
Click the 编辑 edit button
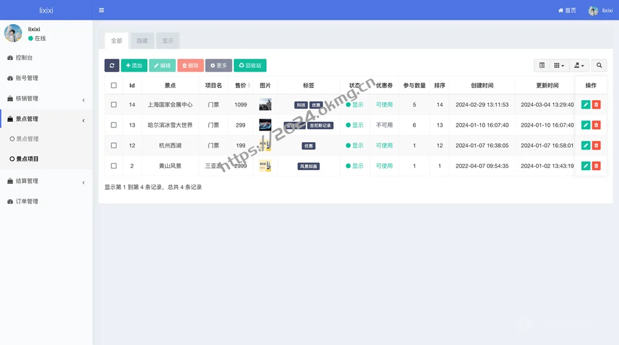click(162, 66)
